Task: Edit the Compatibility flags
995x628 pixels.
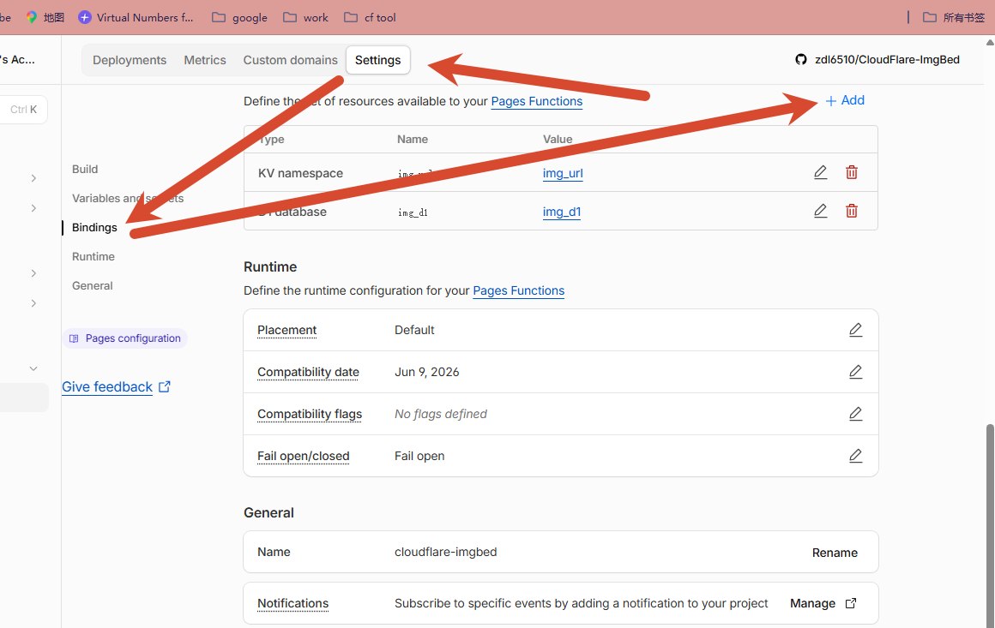Action: point(855,414)
